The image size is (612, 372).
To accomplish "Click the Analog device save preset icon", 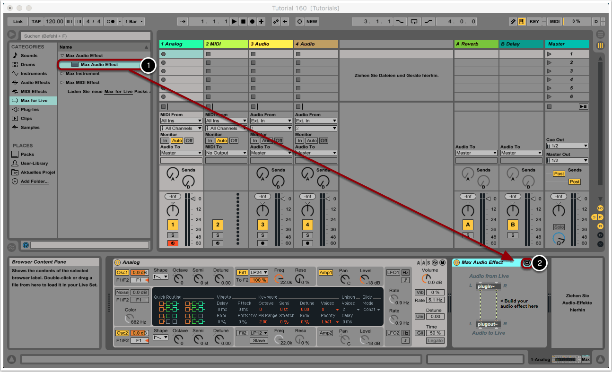I will [442, 262].
